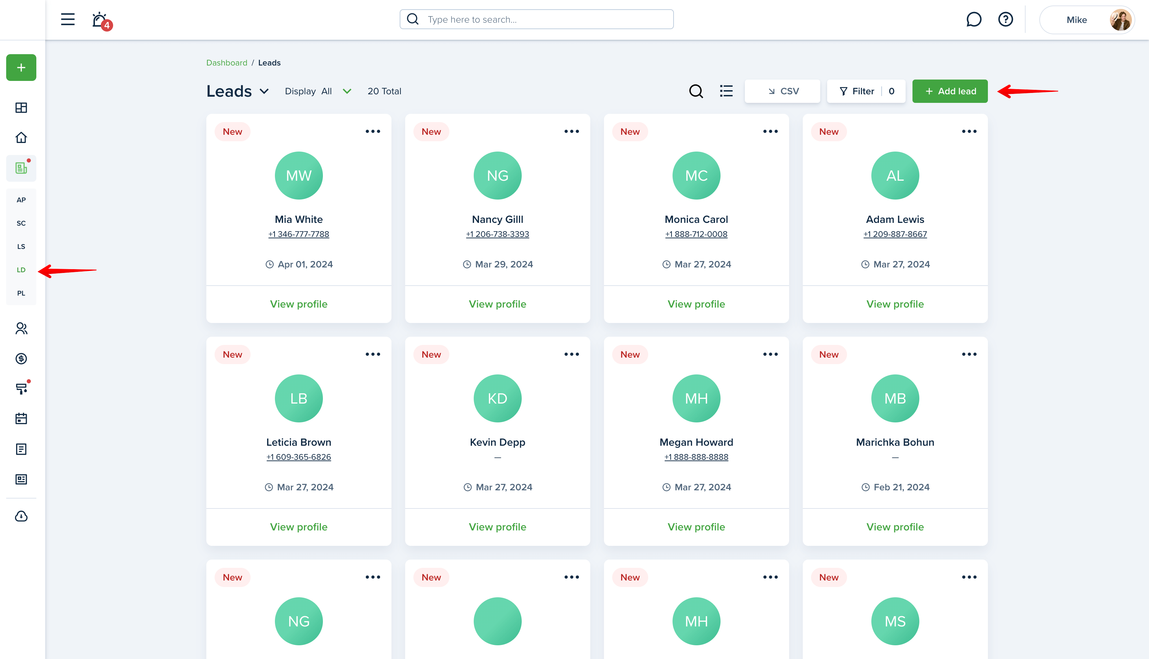Open options menu for Adam Lewis card
This screenshot has height=659, width=1149.
pyautogui.click(x=969, y=131)
